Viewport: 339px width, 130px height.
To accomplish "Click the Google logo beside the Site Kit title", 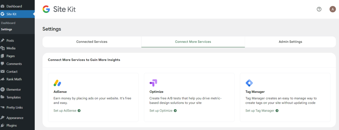I will (x=46, y=9).
